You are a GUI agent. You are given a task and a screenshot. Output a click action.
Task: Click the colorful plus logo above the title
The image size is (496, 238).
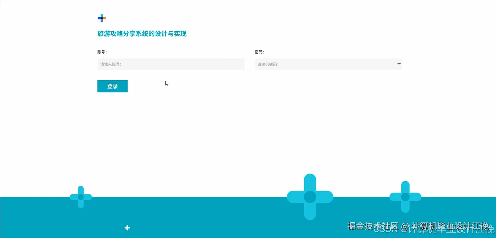pyautogui.click(x=102, y=18)
